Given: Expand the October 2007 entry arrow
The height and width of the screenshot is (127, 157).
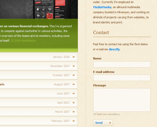Looking at the screenshot, I should click(74, 75).
